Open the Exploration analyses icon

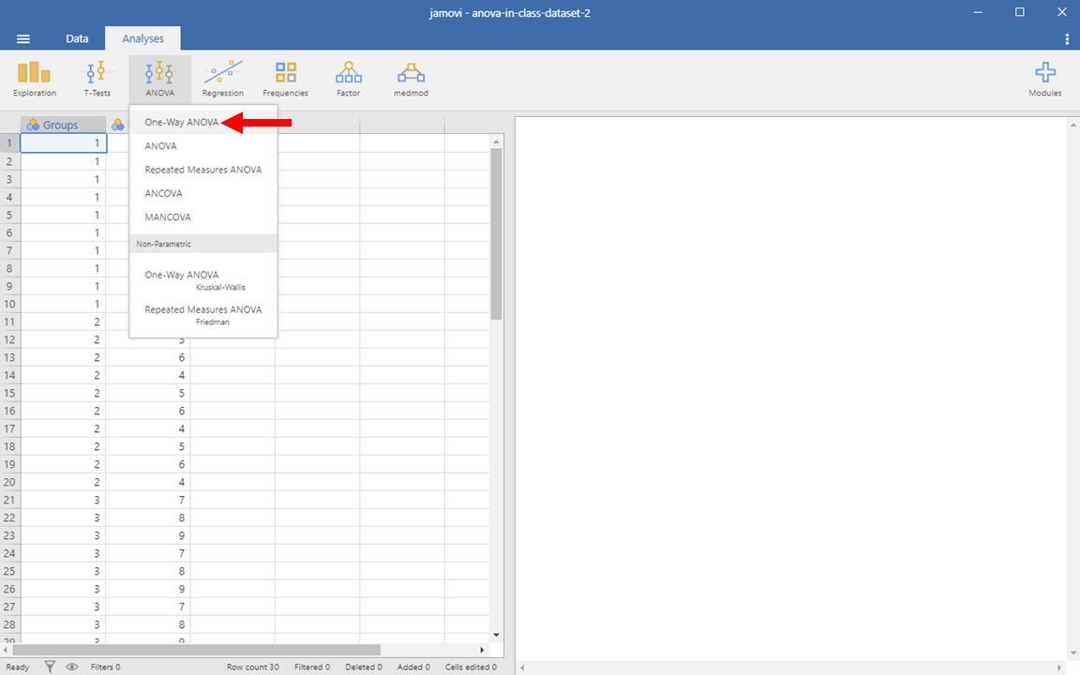pos(34,79)
